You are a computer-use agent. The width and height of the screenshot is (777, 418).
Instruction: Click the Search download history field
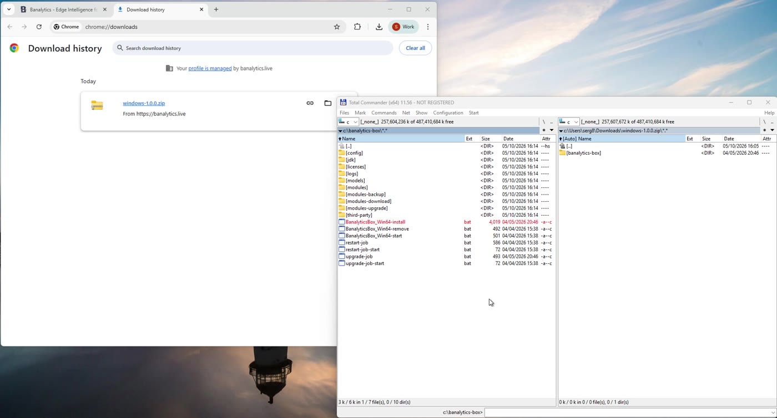pyautogui.click(x=253, y=48)
